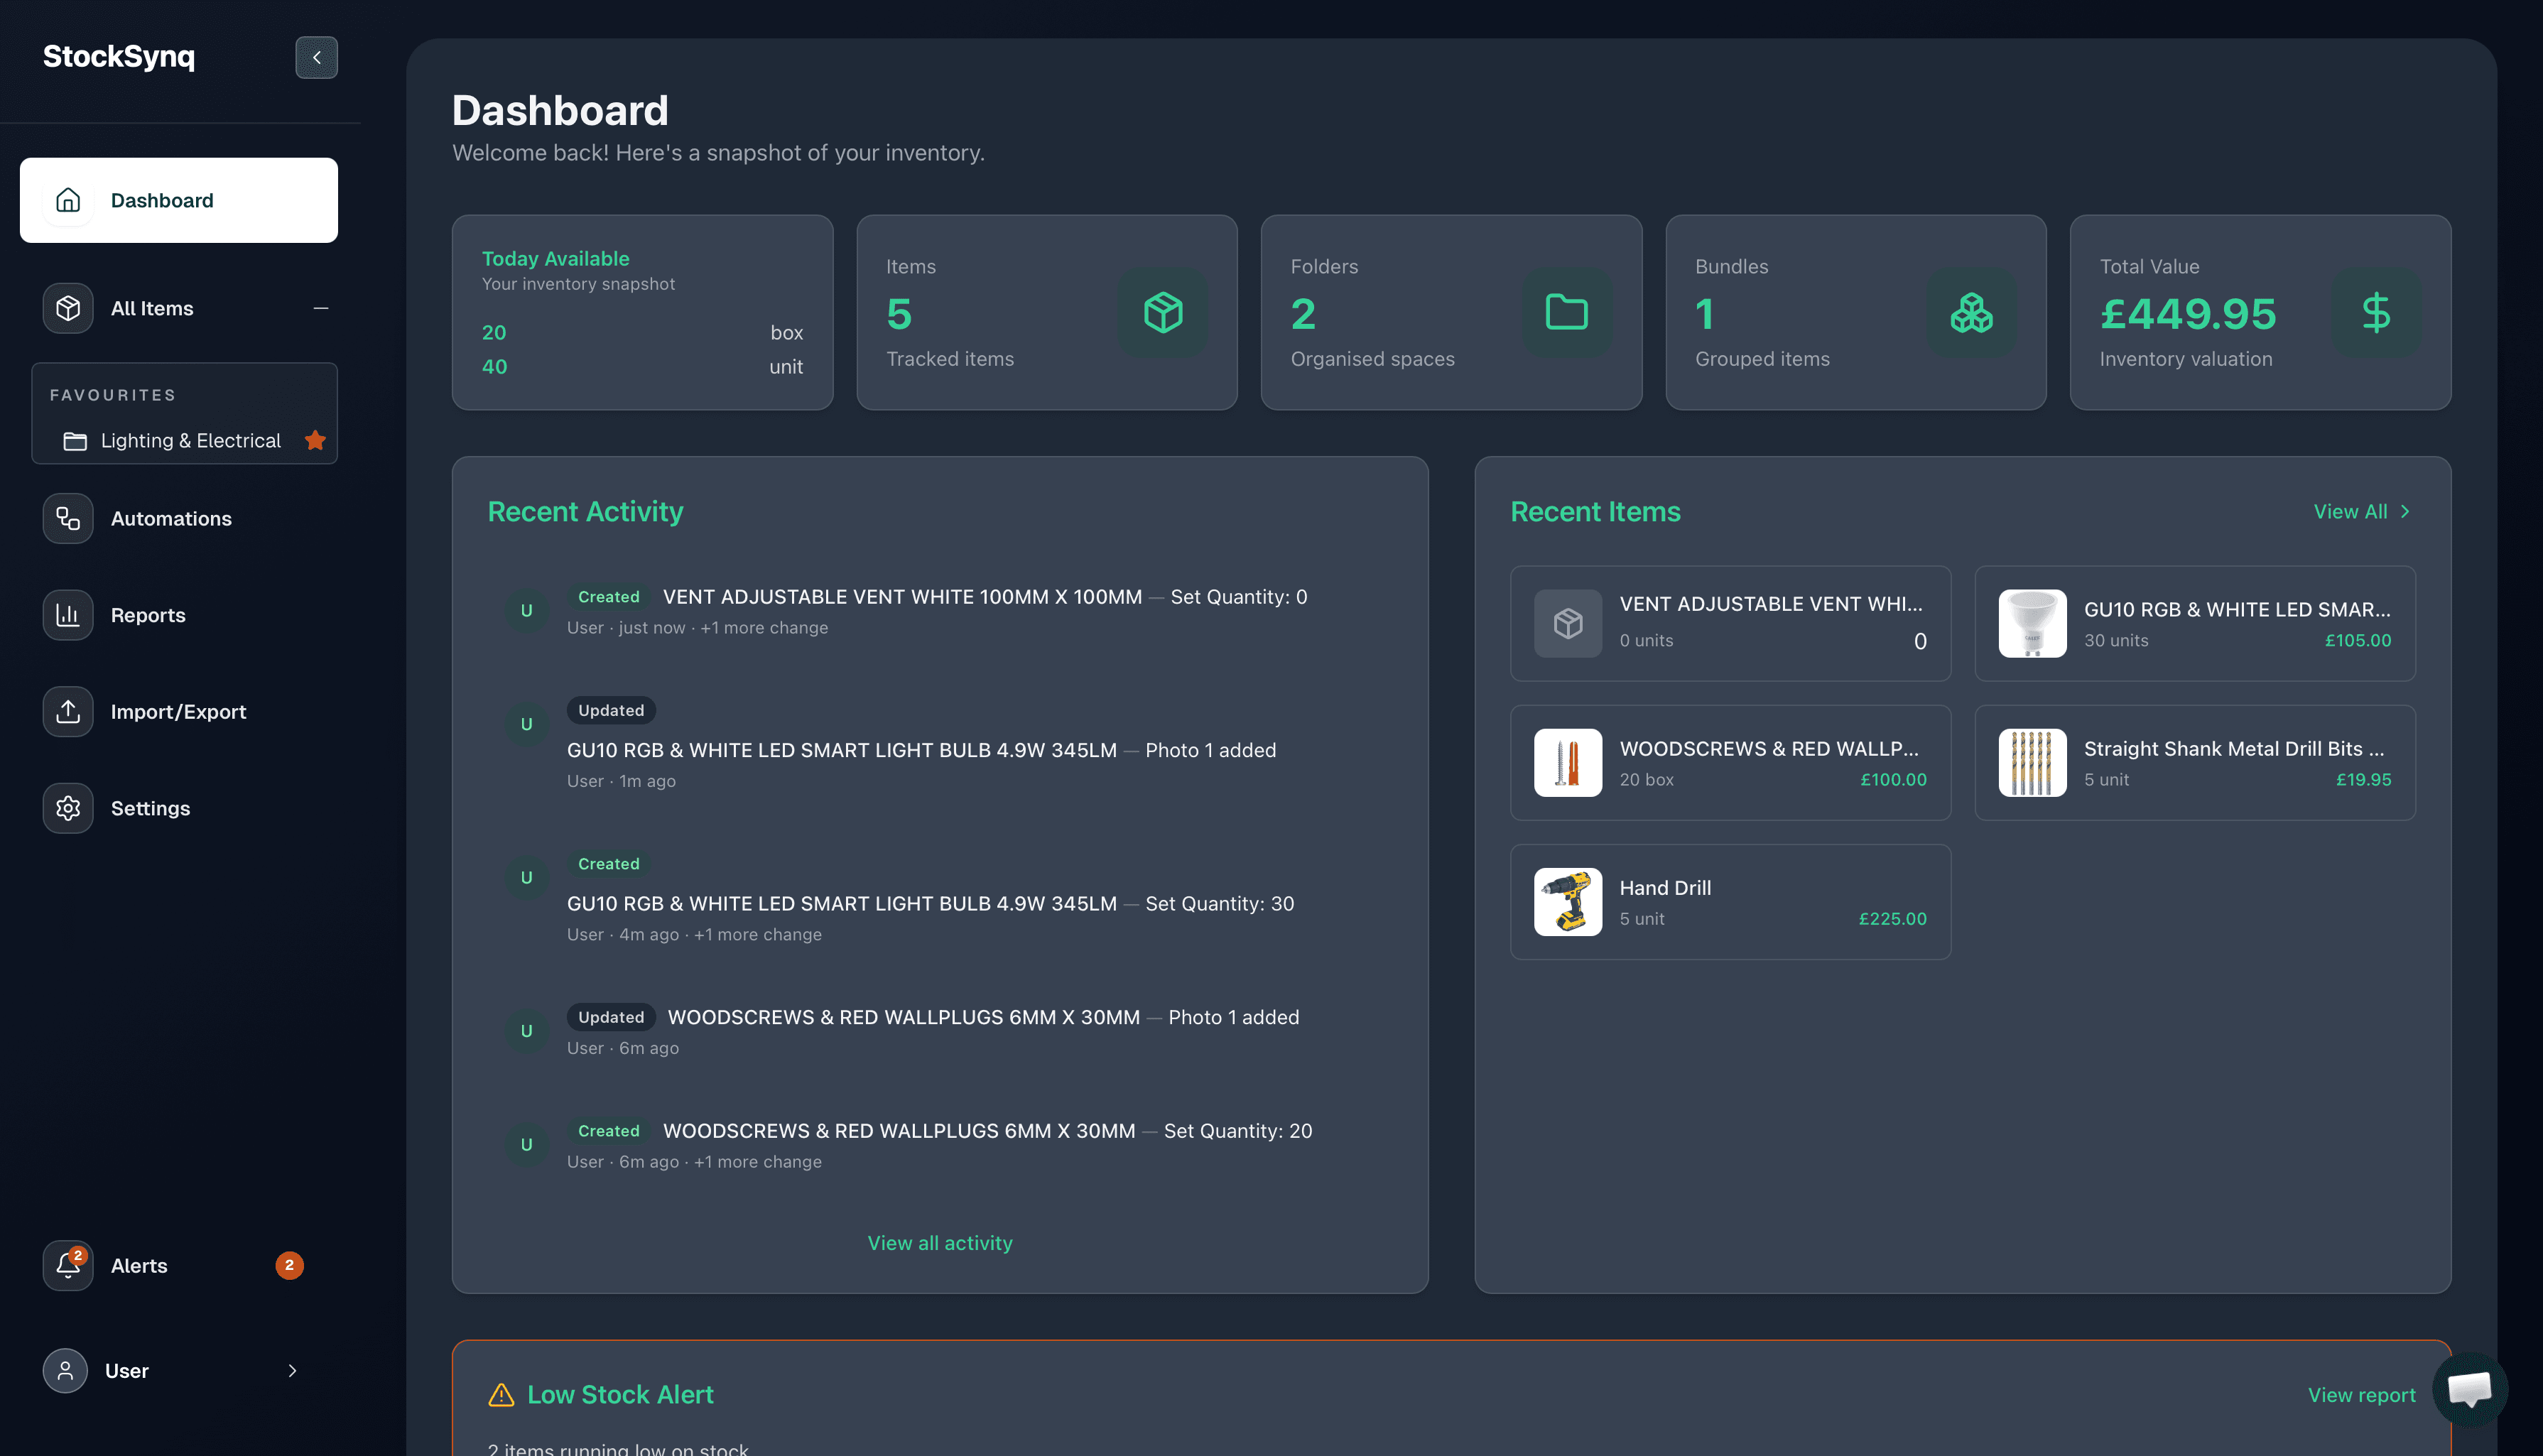The image size is (2543, 1456).
Task: Expand the User menu chevron
Action: pos(292,1370)
